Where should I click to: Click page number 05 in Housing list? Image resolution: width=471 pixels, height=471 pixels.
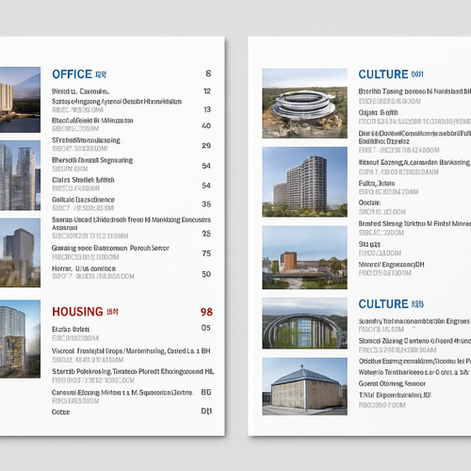206,328
